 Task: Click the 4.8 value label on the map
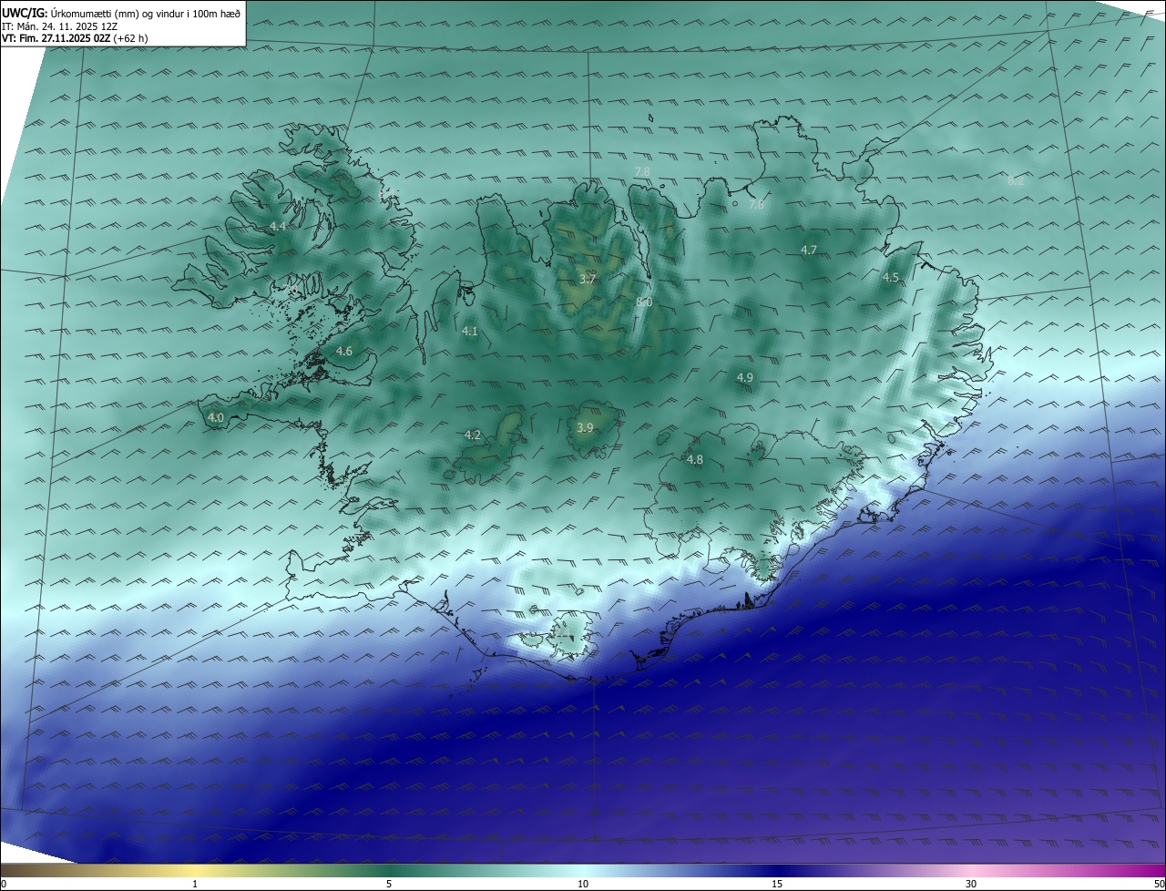click(695, 460)
